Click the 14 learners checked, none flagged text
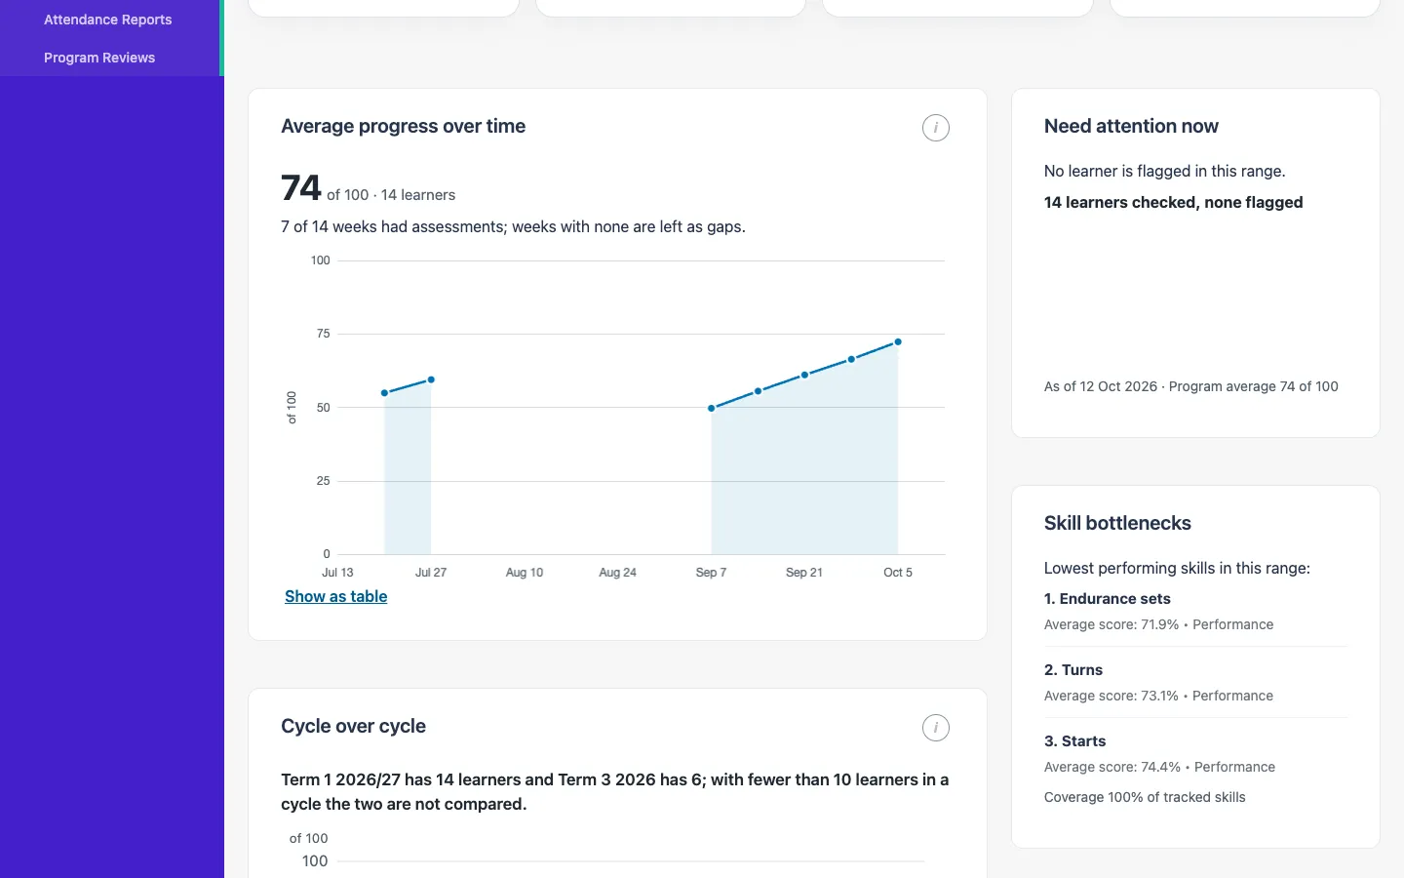 tap(1173, 202)
